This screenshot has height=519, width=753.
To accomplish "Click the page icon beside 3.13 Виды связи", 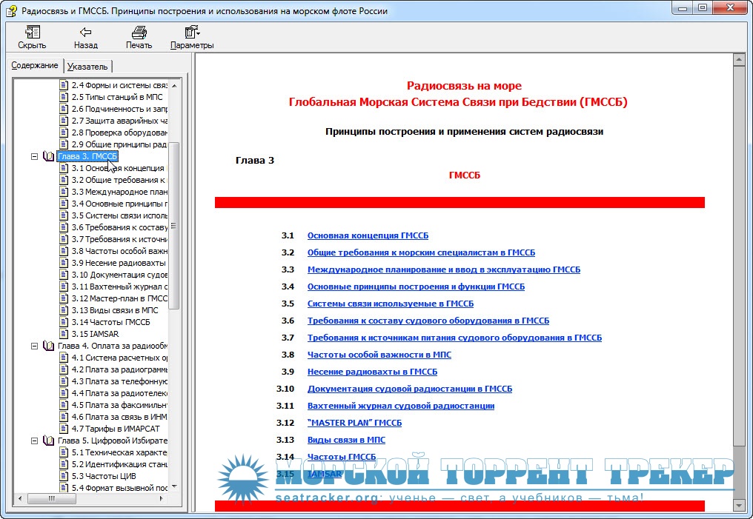I will click(x=64, y=310).
